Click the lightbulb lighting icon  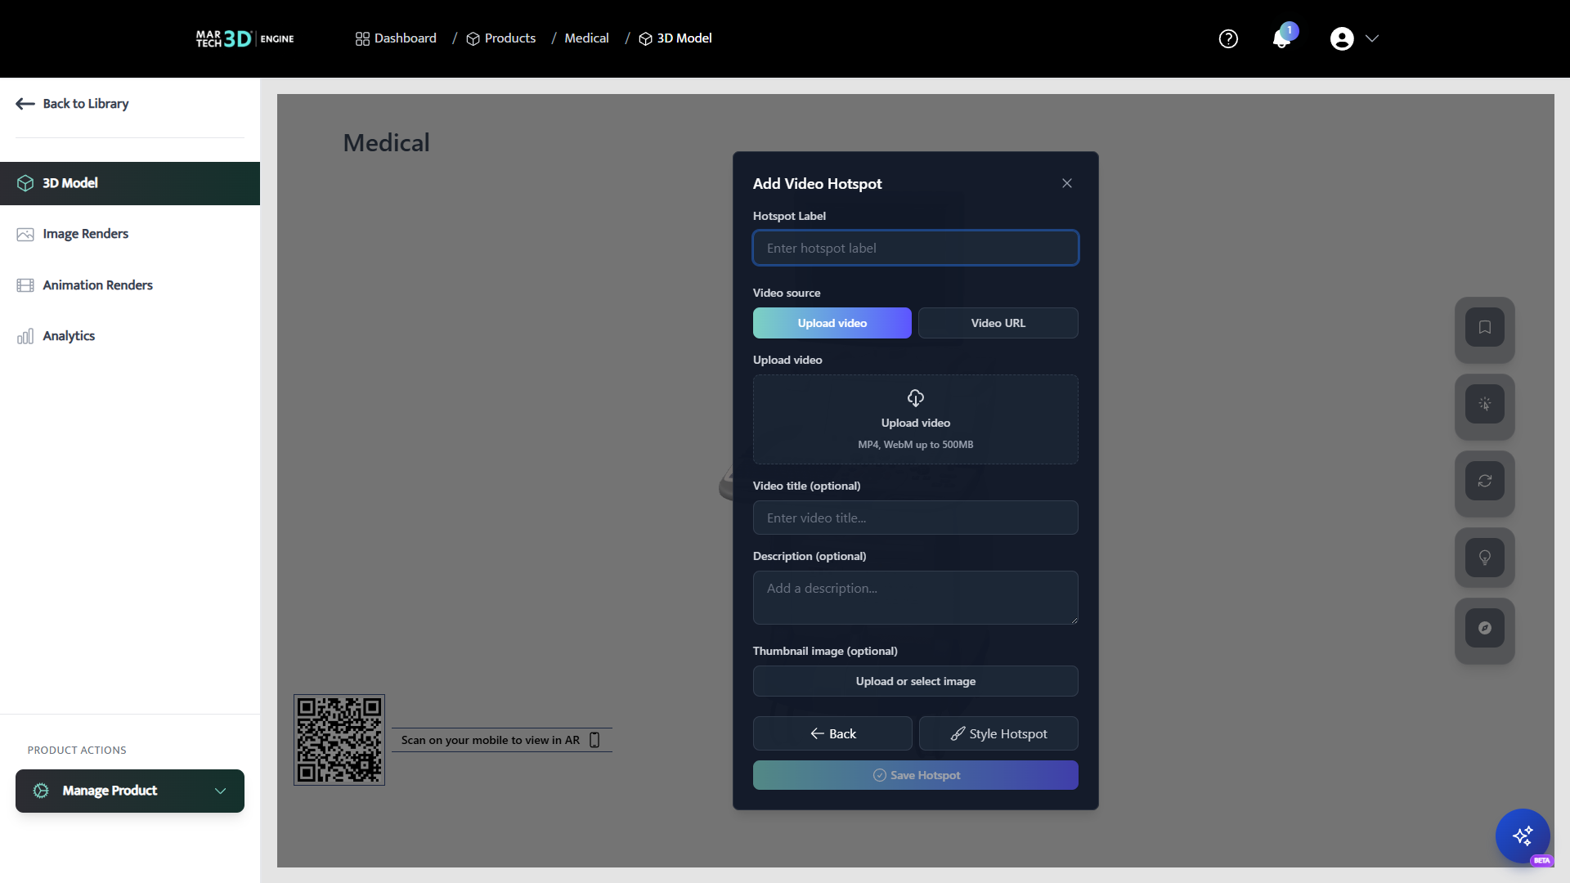(1485, 558)
